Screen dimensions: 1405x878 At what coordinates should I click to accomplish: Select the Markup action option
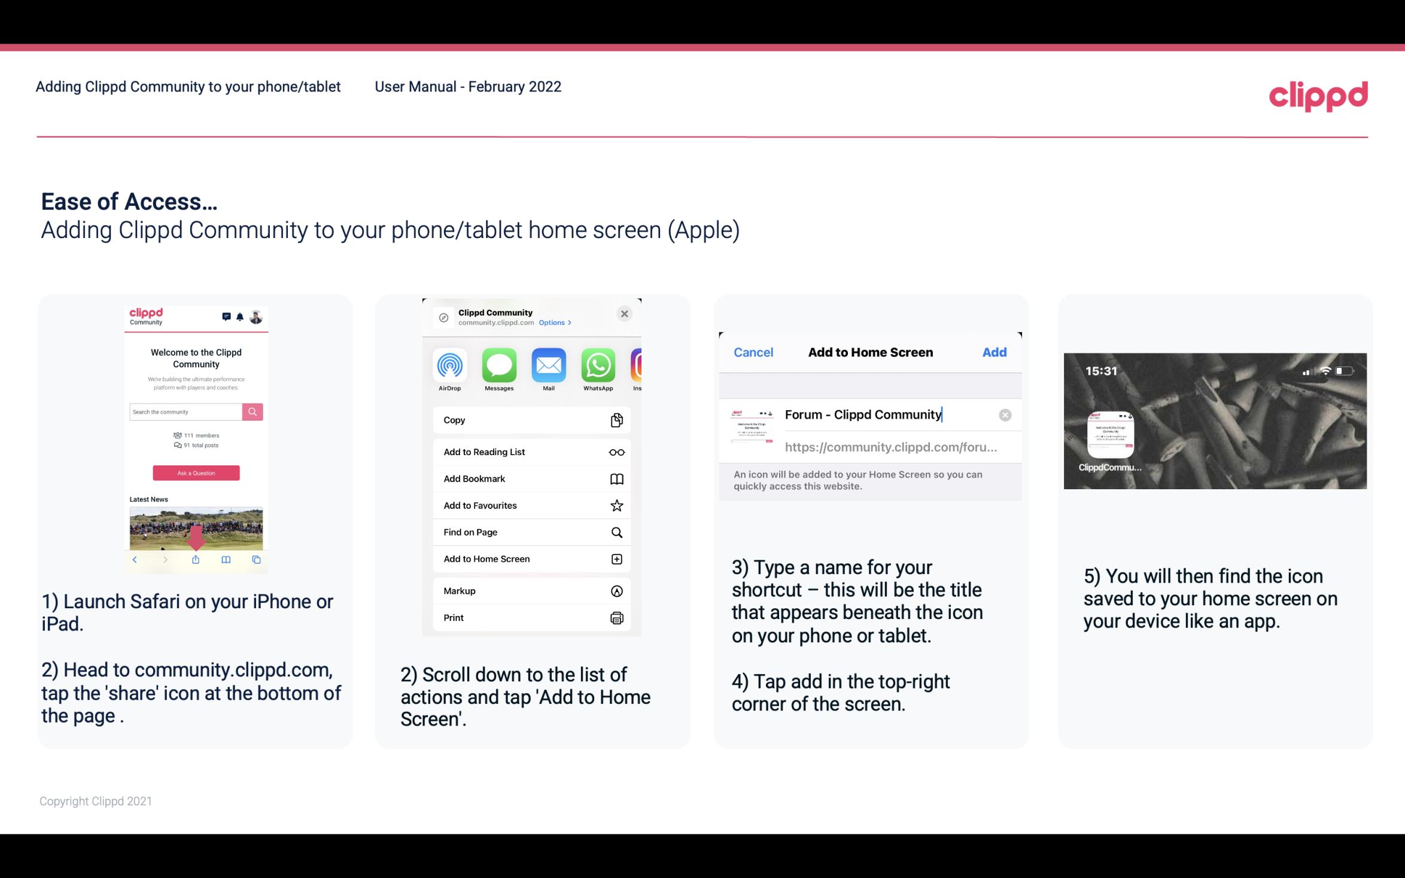(529, 591)
